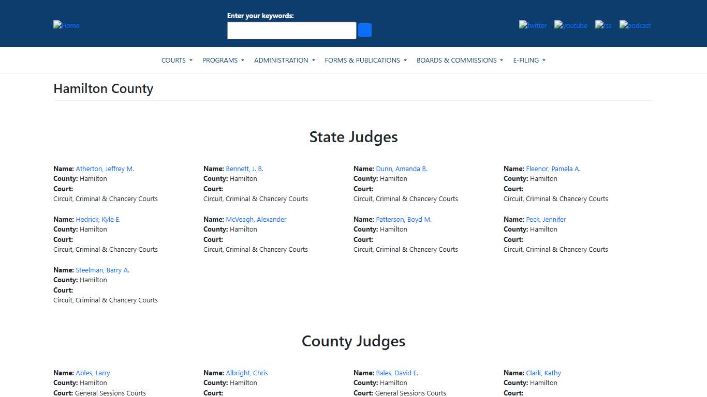Expand the FORMS & PUBLICATIONS menu
The height and width of the screenshot is (397, 707).
[x=365, y=60]
